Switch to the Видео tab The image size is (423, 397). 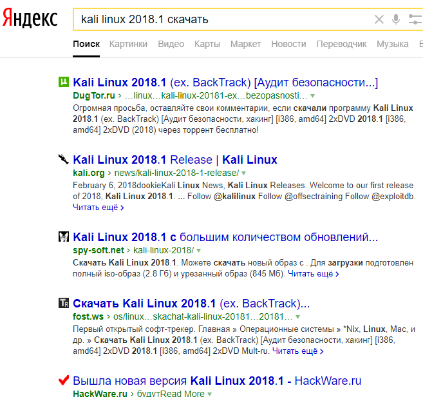171,44
